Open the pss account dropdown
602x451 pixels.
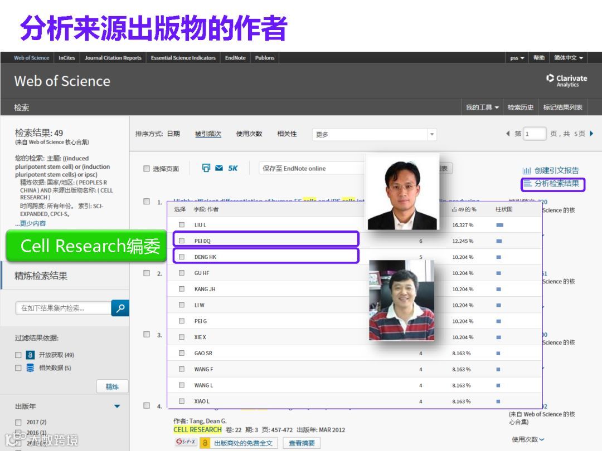[517, 57]
